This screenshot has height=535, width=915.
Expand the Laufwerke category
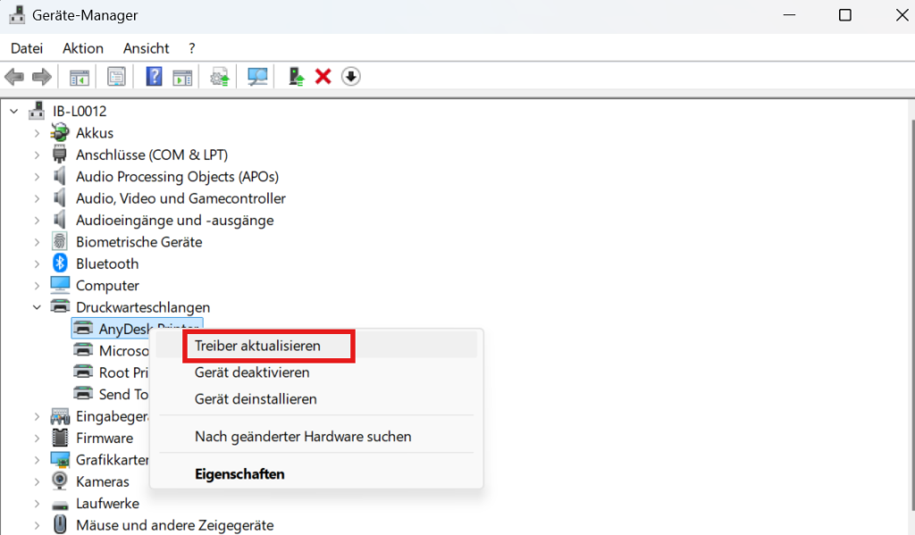(37, 504)
